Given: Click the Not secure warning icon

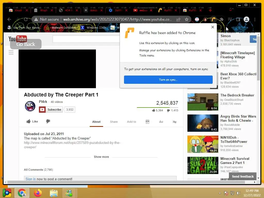Looking at the screenshot, I should [36, 20].
